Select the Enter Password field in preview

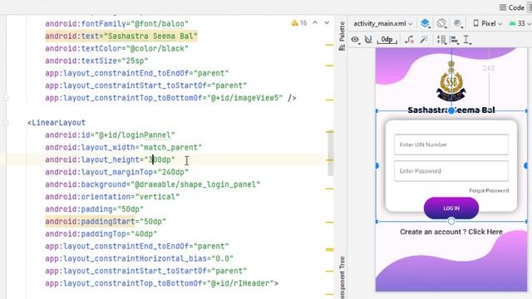[x=451, y=171]
